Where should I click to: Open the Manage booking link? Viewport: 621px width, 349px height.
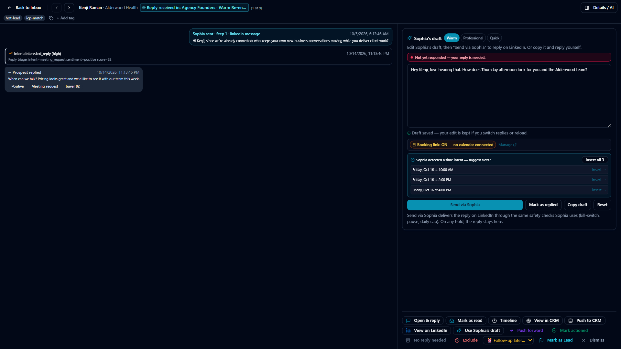507,145
